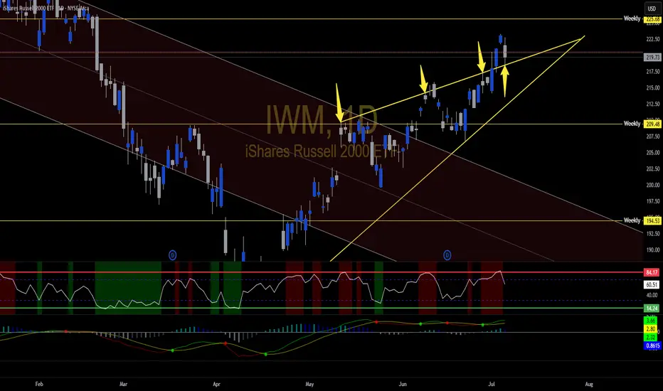The width and height of the screenshot is (663, 391).
Task: Select the blue 0.8615 histogram value label
Action: [x=652, y=346]
